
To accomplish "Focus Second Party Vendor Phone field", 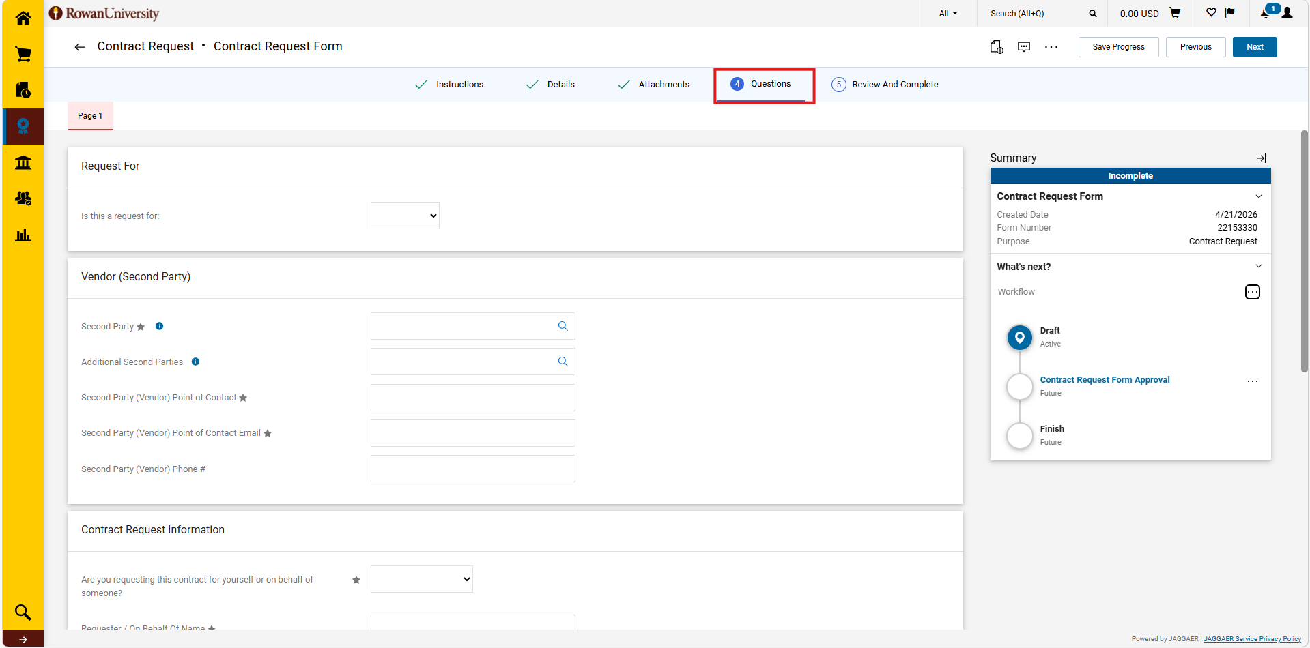I will click(473, 469).
